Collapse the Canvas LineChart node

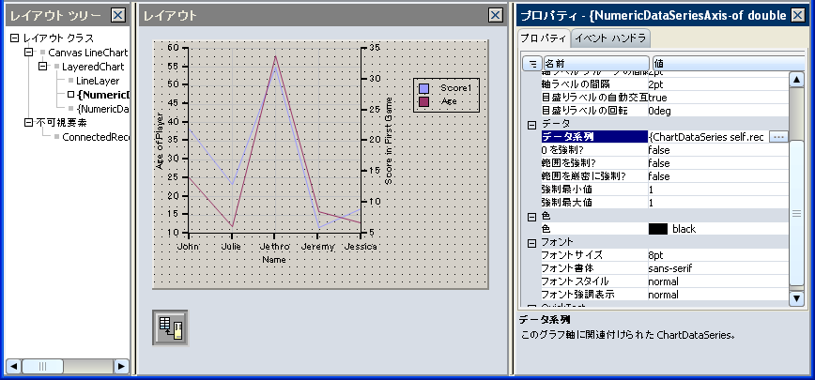point(28,53)
